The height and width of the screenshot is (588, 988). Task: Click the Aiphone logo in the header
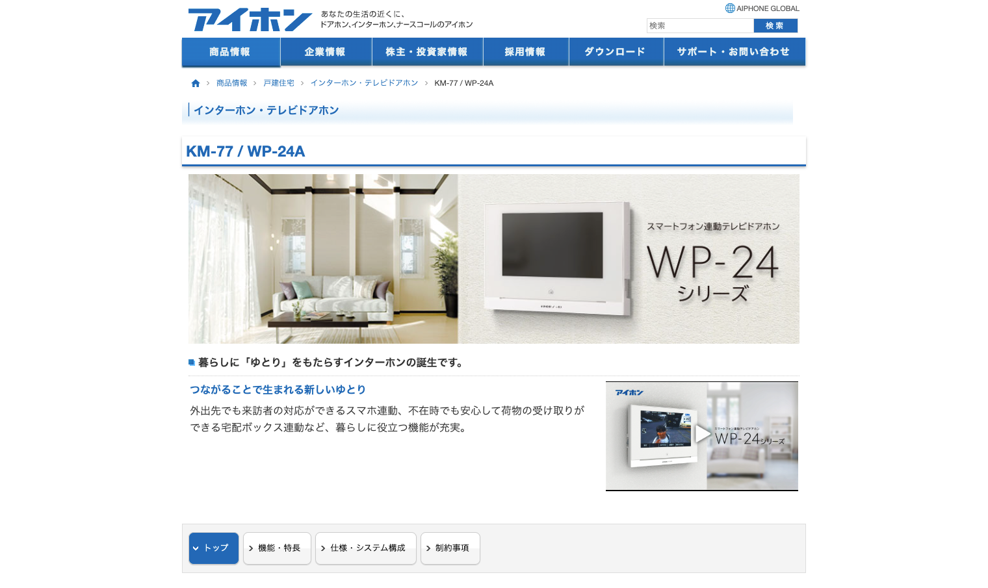point(250,19)
